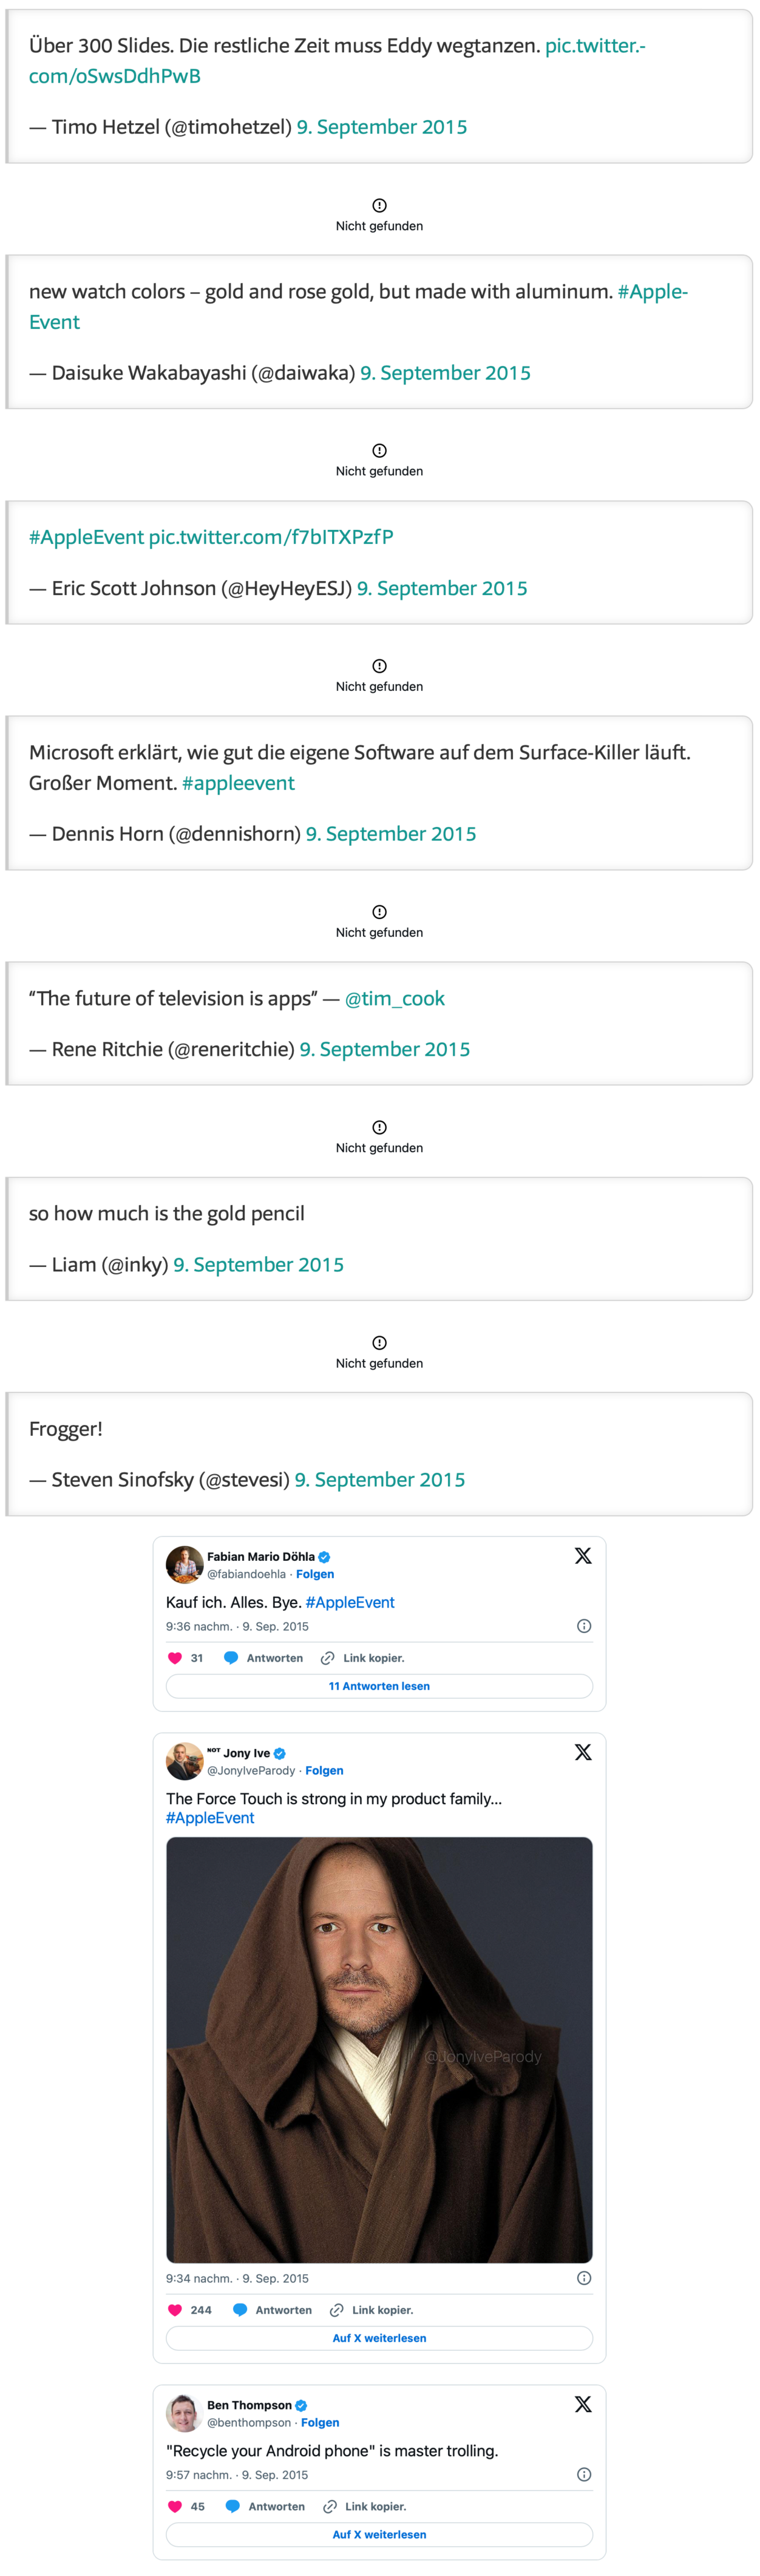760x2576 pixels.
Task: Follow @fabiandoehla via Folgen link
Action: click(x=315, y=1574)
